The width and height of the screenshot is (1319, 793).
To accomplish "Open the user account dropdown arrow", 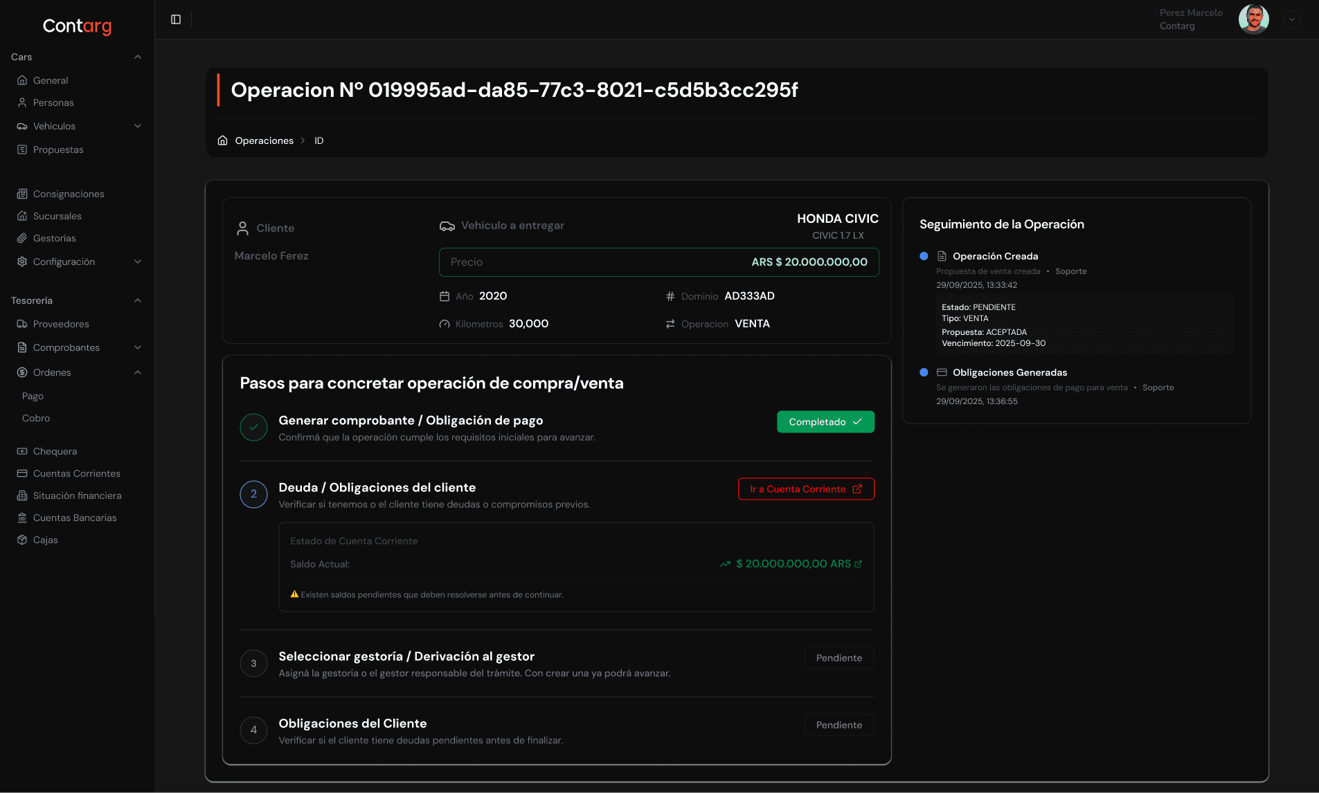I will [x=1291, y=19].
